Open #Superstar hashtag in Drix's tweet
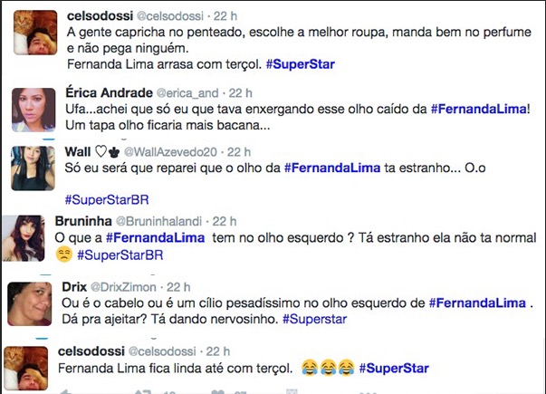This screenshot has width=546, height=394. click(313, 320)
